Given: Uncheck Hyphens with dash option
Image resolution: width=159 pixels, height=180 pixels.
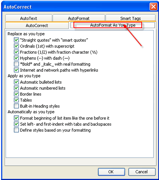Looking at the screenshot, I should pyautogui.click(x=16, y=58).
